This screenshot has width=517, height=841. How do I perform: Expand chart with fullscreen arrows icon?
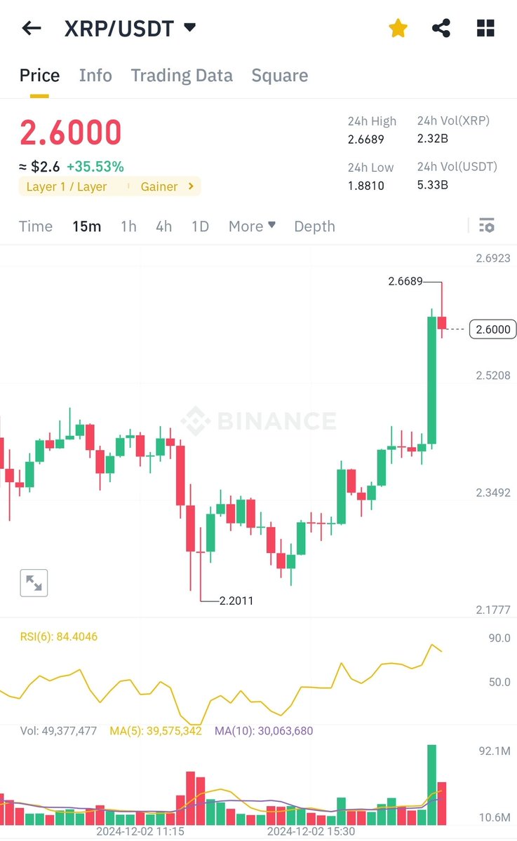(x=34, y=582)
